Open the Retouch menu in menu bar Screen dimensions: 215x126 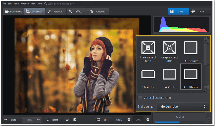click(x=25, y=4)
